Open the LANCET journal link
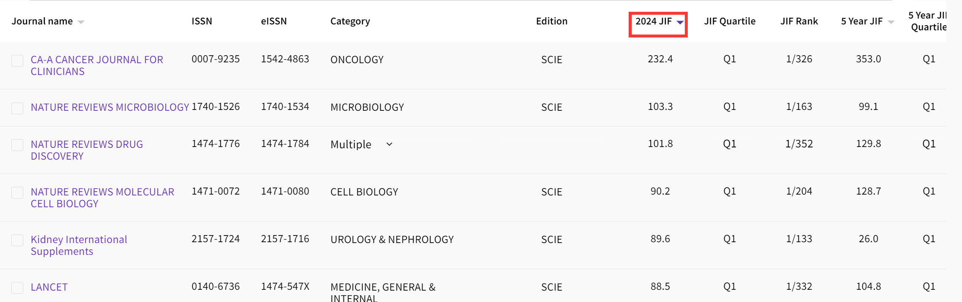This screenshot has height=302, width=962. pos(49,287)
